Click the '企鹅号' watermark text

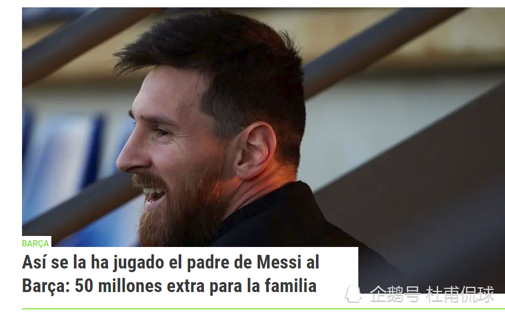click(395, 294)
